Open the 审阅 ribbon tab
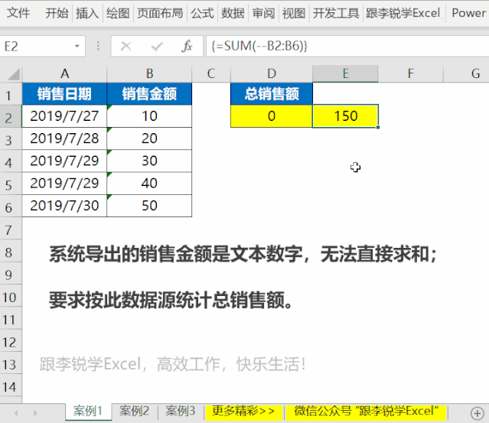489x423 pixels. [263, 13]
